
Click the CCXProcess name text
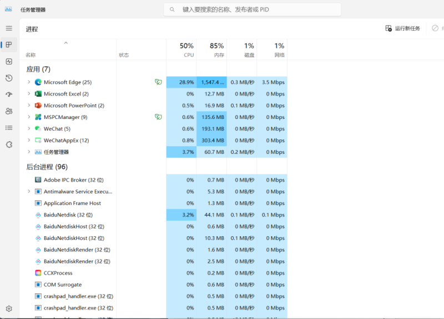click(58, 273)
